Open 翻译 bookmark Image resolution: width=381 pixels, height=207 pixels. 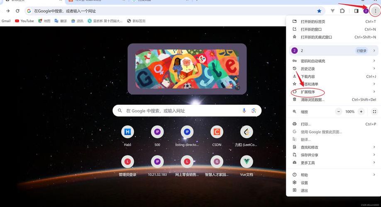pos(61,21)
